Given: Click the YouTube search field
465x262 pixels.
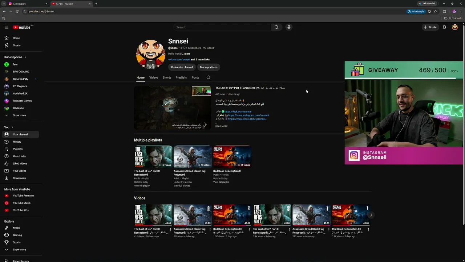Looking at the screenshot, I should 222,27.
